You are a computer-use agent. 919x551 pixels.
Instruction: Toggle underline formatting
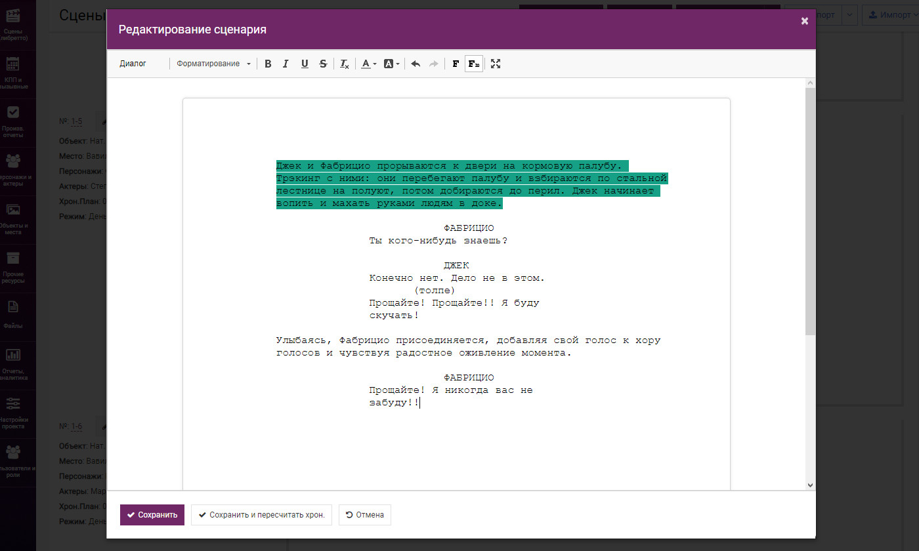click(x=305, y=64)
